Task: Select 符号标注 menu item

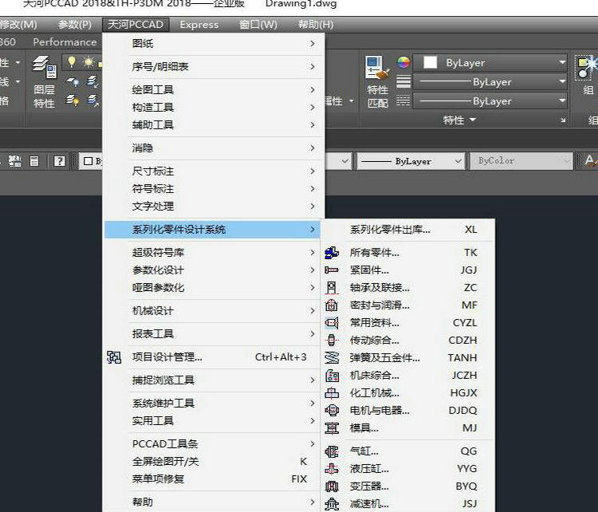Action: 211,188
